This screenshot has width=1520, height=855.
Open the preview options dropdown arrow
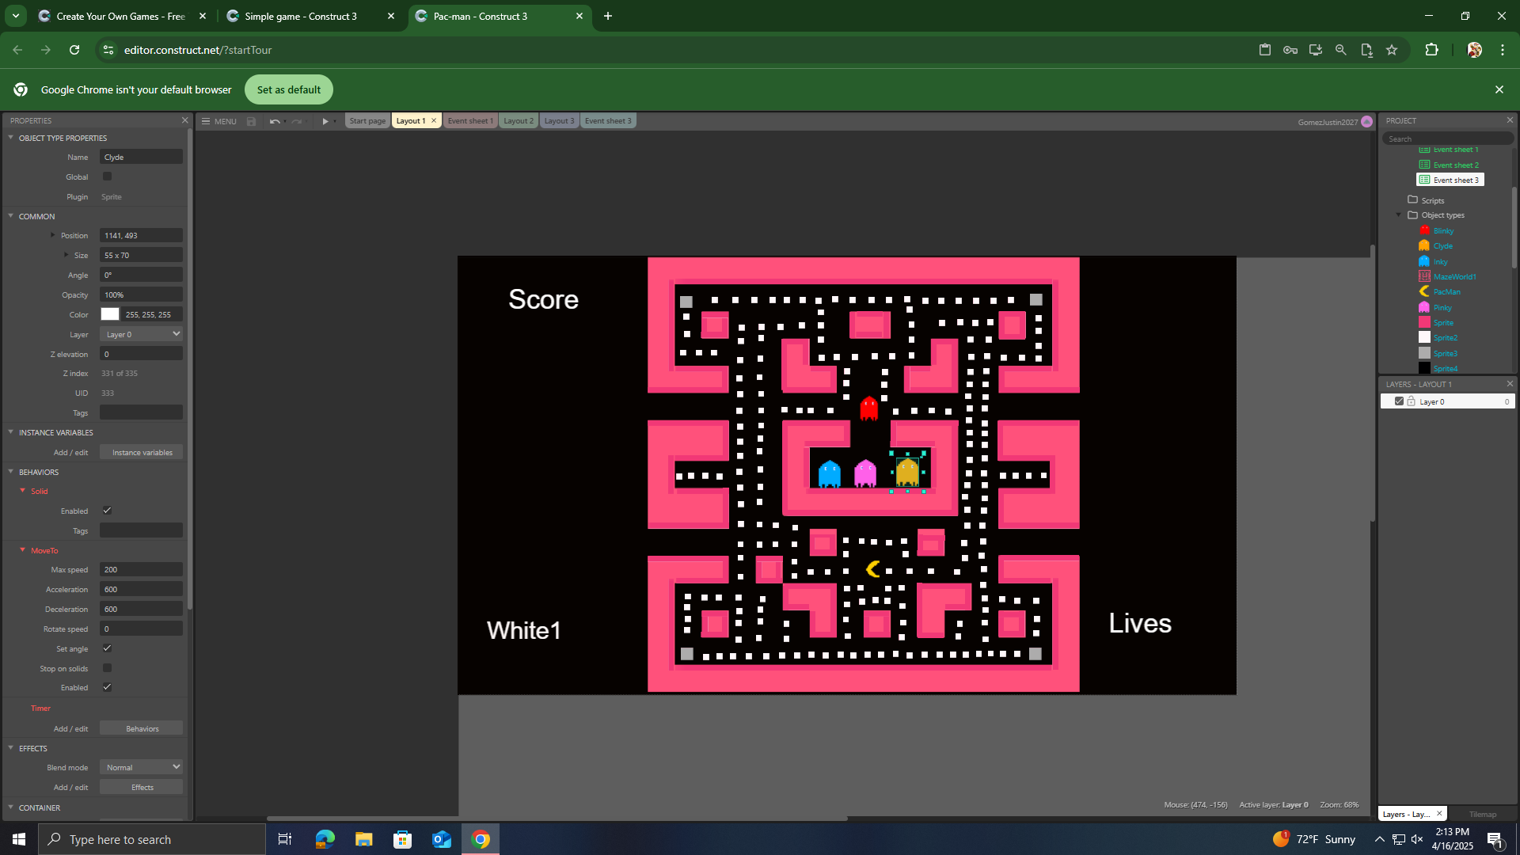[335, 121]
